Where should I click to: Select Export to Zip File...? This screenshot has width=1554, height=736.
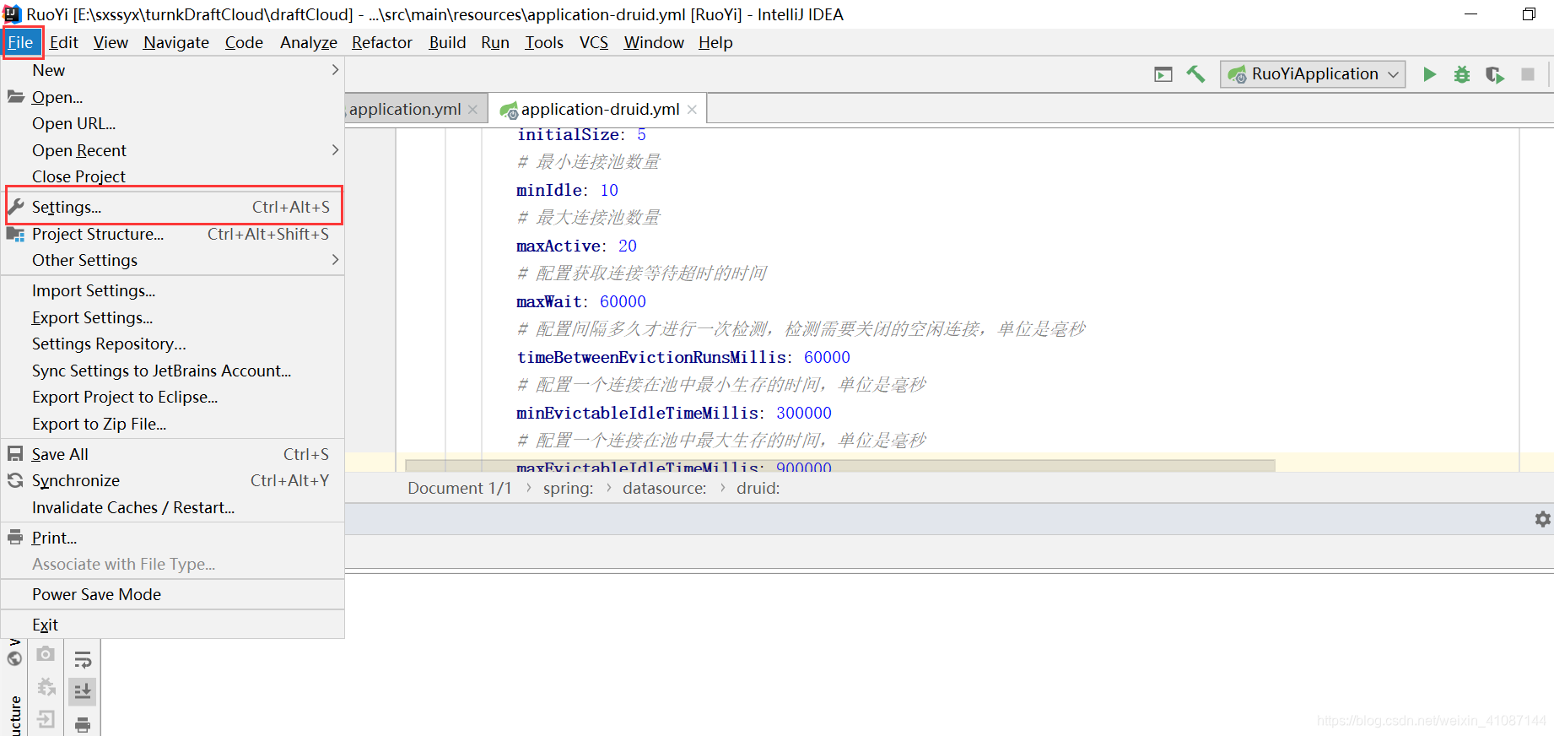(172, 424)
